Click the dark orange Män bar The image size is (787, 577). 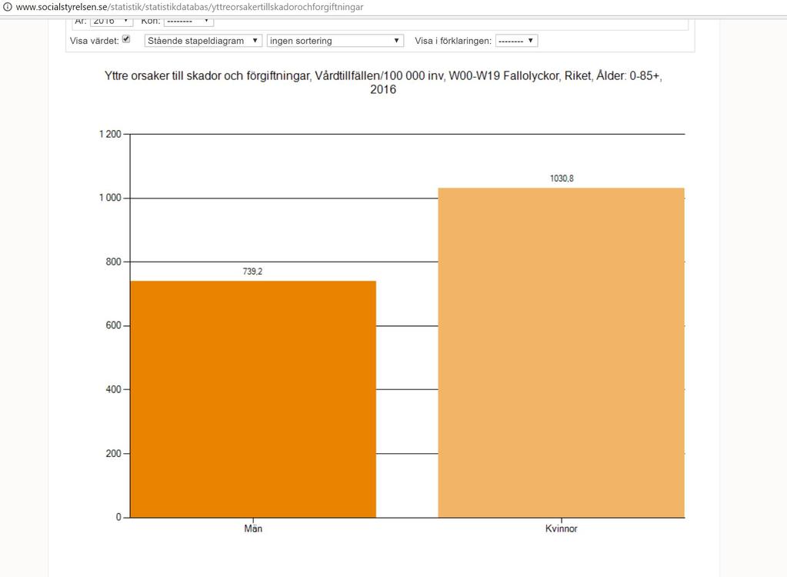(253, 399)
